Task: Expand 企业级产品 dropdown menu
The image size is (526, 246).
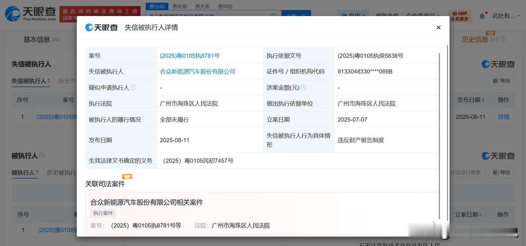Action: [423, 16]
